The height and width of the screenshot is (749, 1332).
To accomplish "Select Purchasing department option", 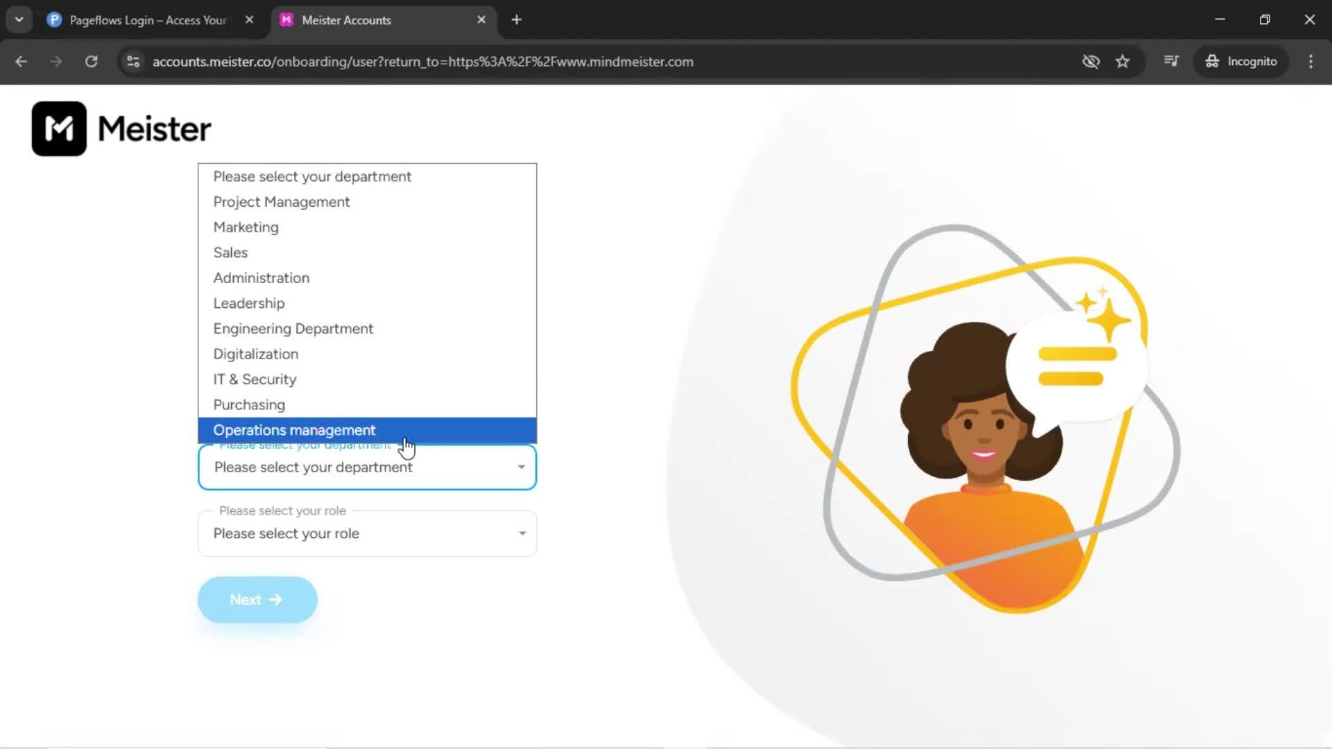I will tap(367, 405).
